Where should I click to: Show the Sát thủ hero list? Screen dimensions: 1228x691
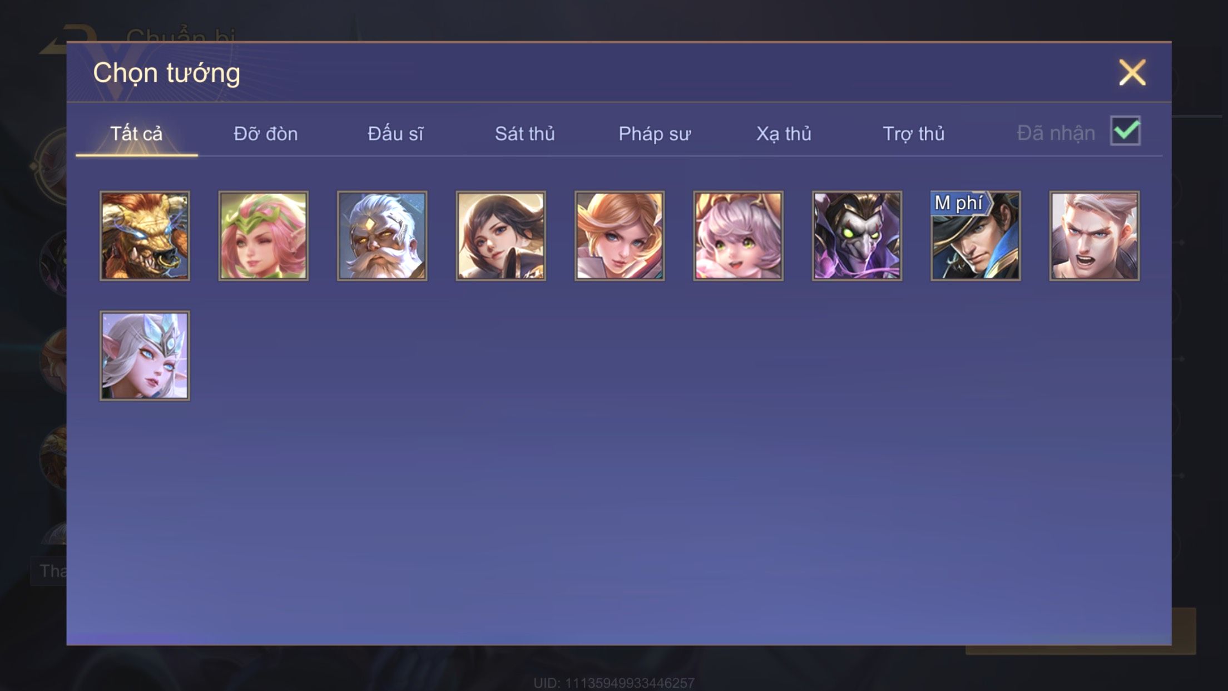click(525, 134)
